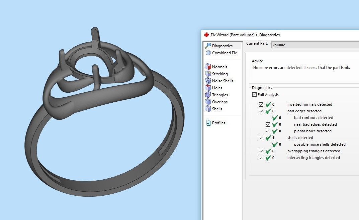Image resolution: width=359 pixels, height=220 pixels.
Task: Uncheck overlapping triangles detected checkbox
Action: 261,151
